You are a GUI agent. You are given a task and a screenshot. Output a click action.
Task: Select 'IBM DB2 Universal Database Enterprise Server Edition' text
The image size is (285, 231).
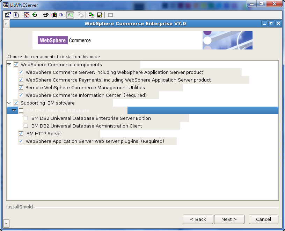tap(90, 118)
